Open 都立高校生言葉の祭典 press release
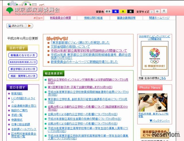Viewport: 184px width, 141px height. click(x=84, y=119)
